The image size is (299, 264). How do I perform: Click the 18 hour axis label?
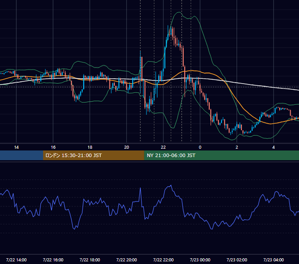point(90,147)
